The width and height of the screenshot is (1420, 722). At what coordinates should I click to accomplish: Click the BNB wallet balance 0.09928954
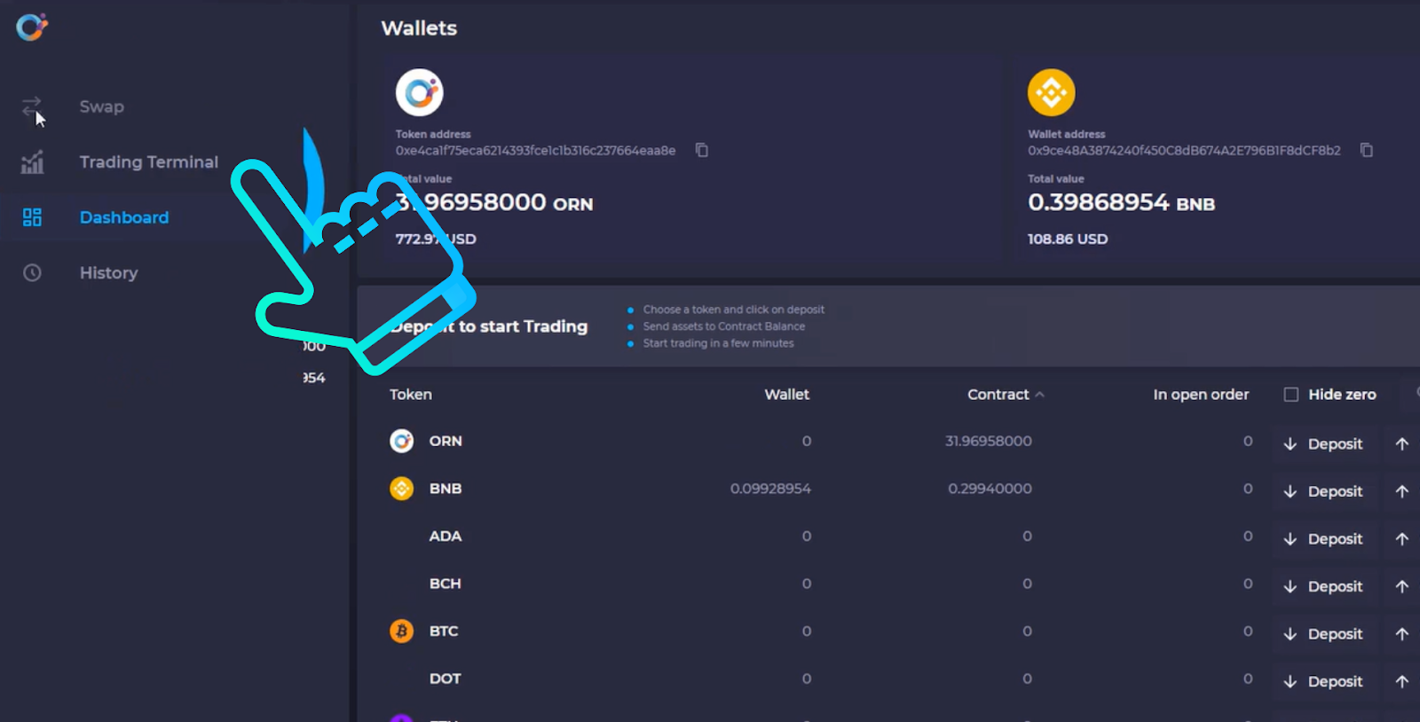coord(770,489)
